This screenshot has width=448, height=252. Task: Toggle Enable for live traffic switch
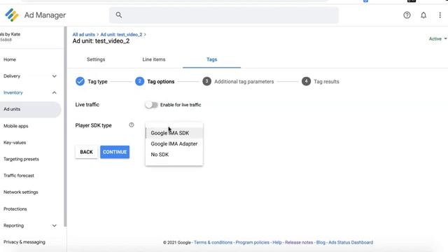click(x=151, y=105)
